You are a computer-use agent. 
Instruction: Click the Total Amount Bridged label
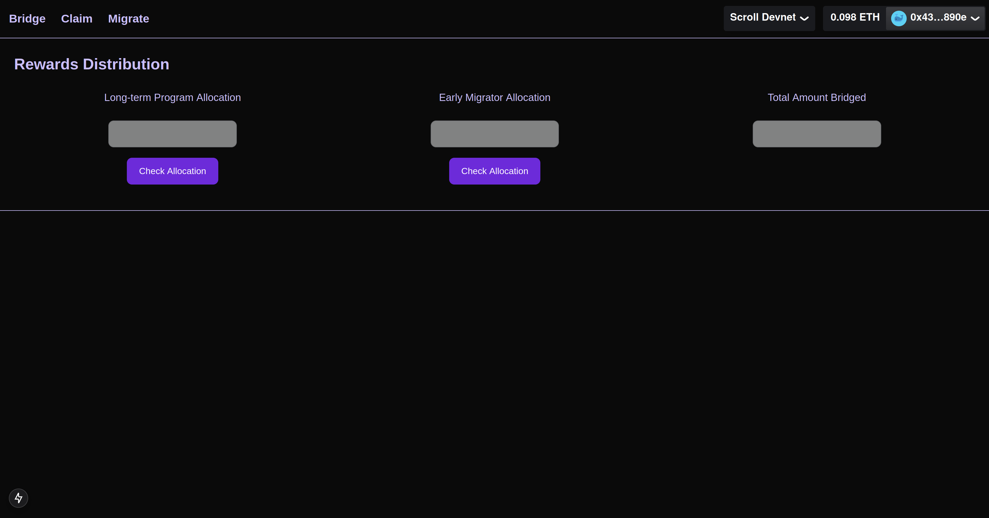point(817,97)
